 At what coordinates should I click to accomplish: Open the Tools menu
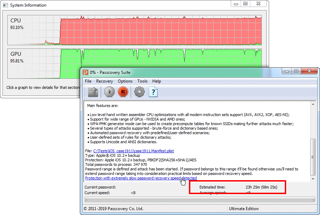pos(142,81)
